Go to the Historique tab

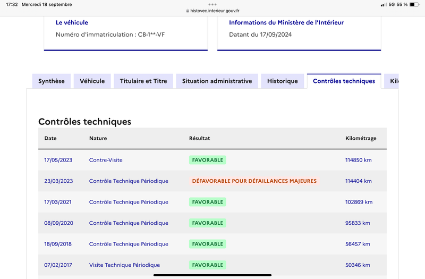[283, 81]
